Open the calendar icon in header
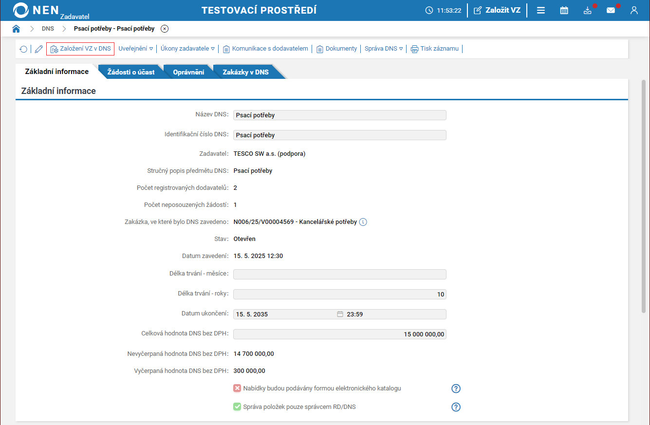The width and height of the screenshot is (650, 425). click(x=564, y=10)
